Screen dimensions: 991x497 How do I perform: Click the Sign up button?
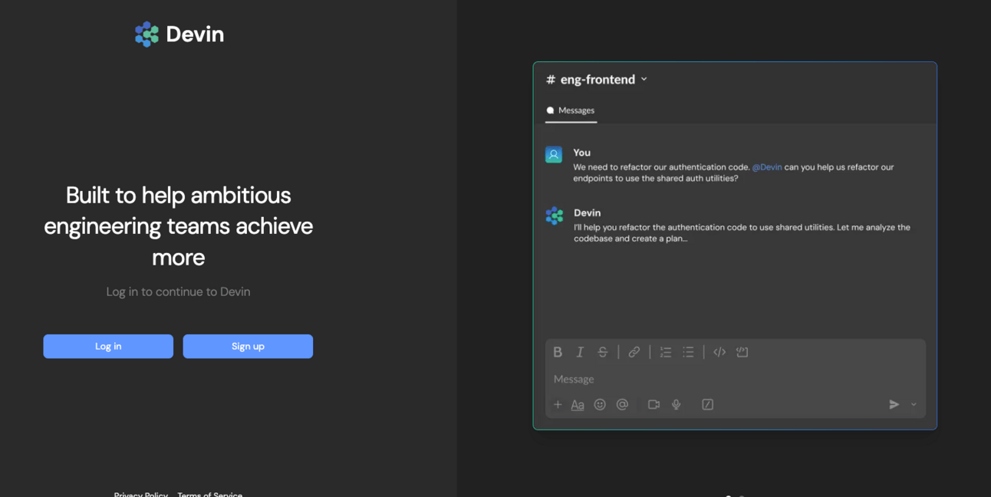tap(248, 346)
